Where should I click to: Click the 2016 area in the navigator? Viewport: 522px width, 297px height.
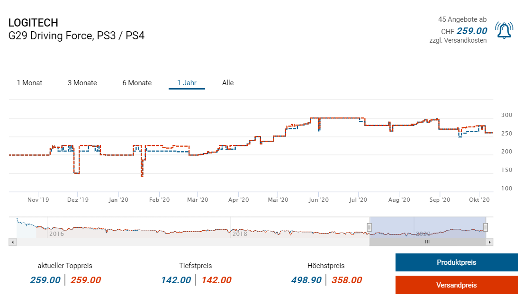pos(56,234)
